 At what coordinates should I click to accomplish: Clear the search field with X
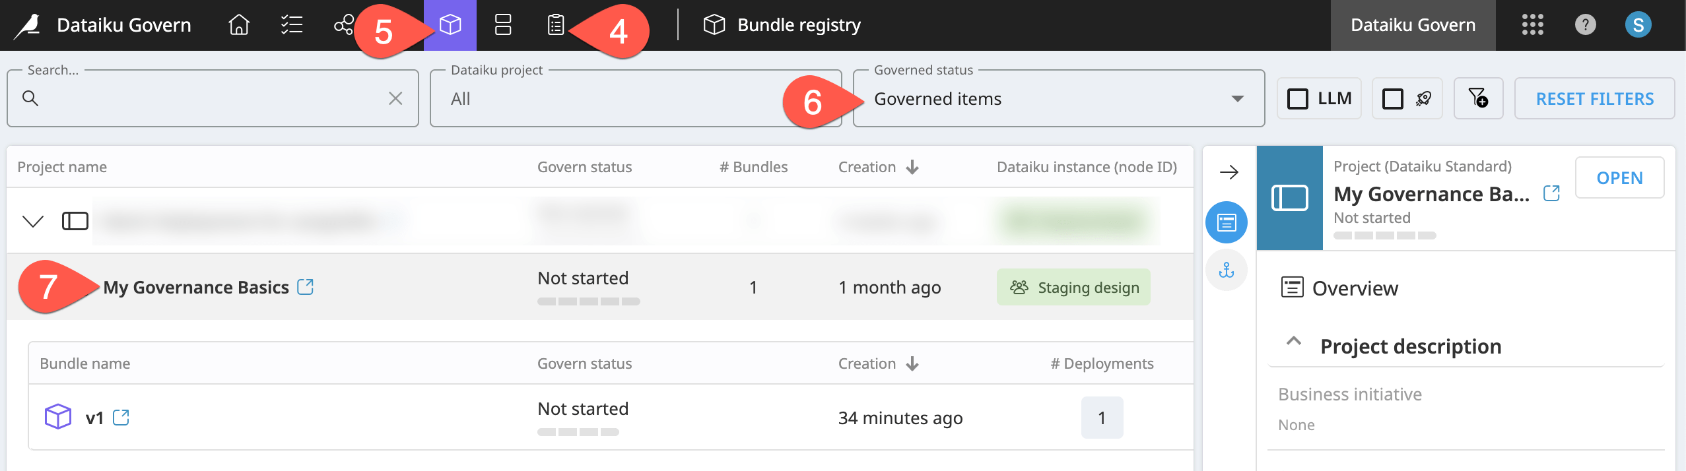(x=395, y=98)
